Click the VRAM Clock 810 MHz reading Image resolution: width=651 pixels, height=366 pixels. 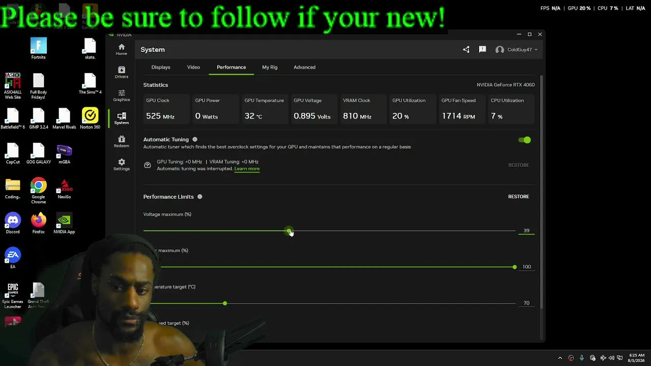click(x=363, y=109)
